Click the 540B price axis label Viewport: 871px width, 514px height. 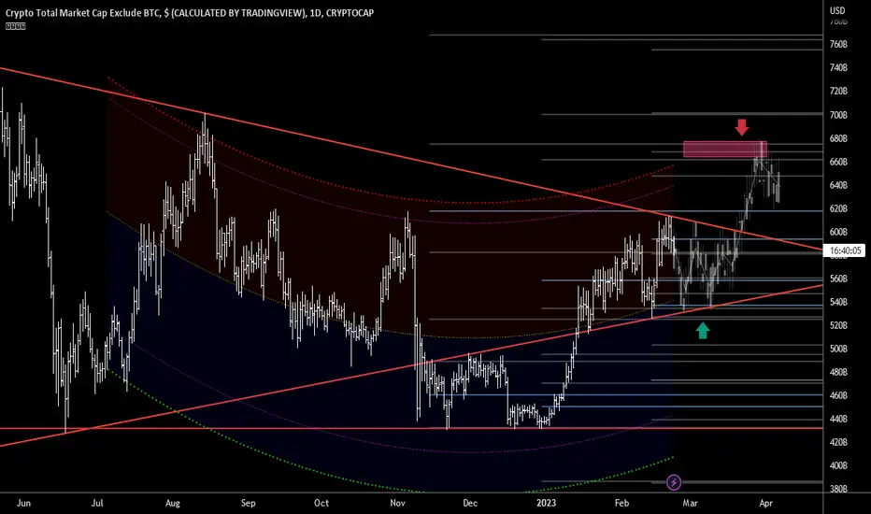point(838,302)
